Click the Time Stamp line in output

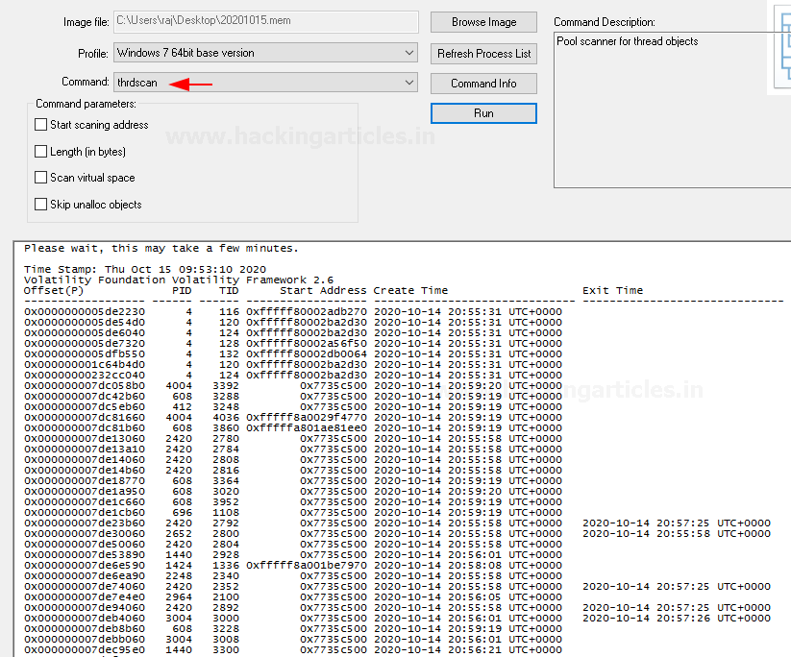click(144, 269)
